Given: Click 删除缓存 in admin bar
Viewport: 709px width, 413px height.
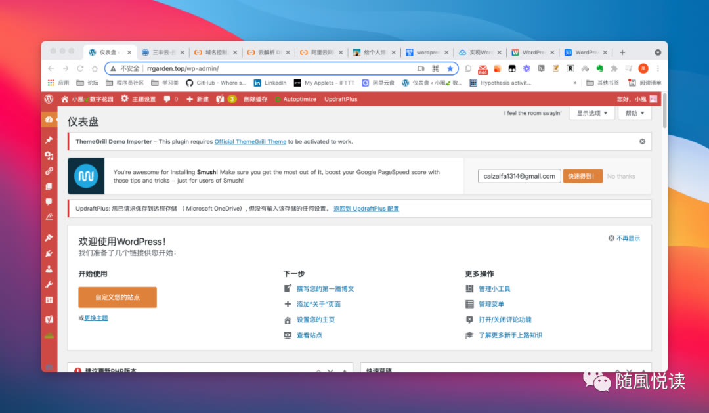Looking at the screenshot, I should [x=255, y=99].
